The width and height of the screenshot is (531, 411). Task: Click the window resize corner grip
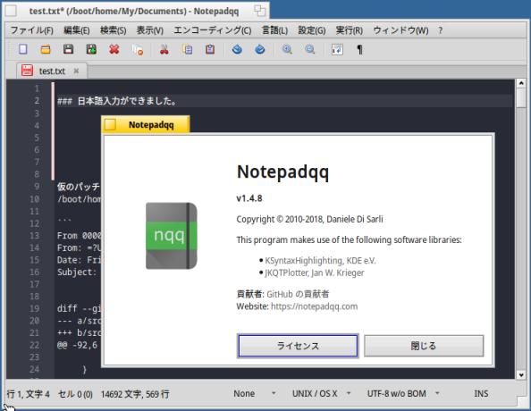(x=523, y=401)
